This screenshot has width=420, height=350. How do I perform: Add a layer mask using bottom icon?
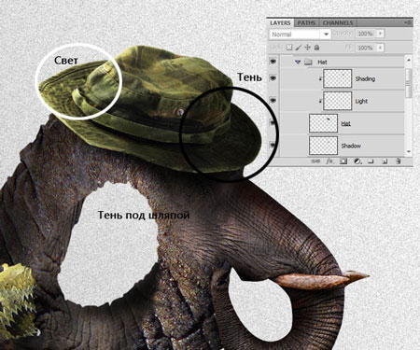click(343, 161)
